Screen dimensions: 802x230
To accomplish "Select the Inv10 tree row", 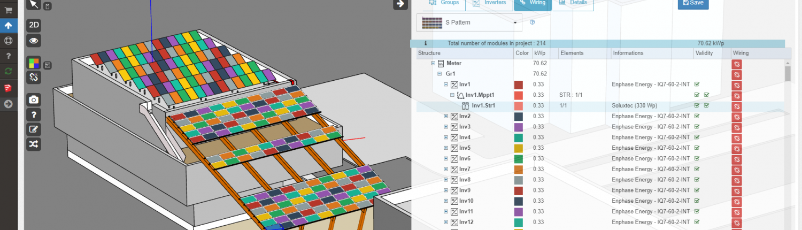I will pyautogui.click(x=600, y=201).
